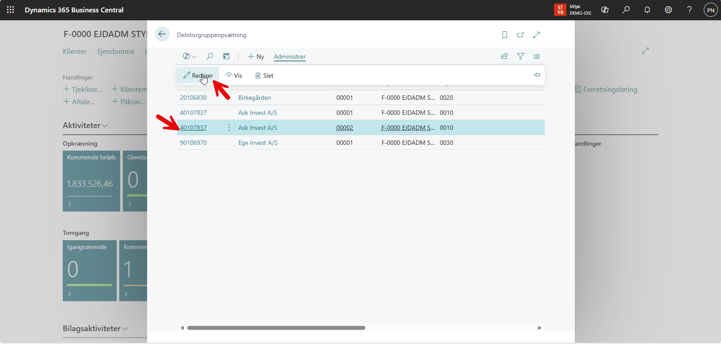The height and width of the screenshot is (344, 721).
Task: Create a new record with Ny
Action: (x=256, y=57)
